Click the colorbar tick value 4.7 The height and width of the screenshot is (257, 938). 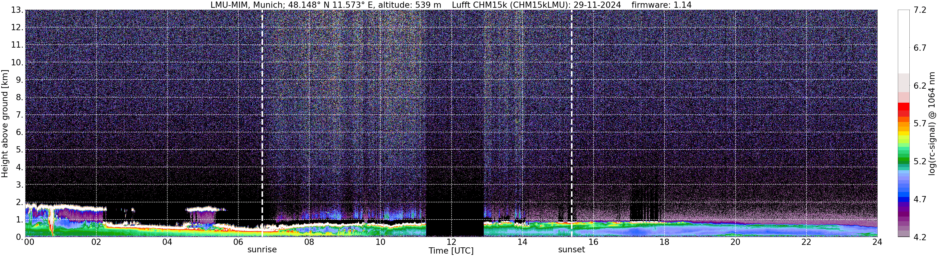click(x=920, y=199)
